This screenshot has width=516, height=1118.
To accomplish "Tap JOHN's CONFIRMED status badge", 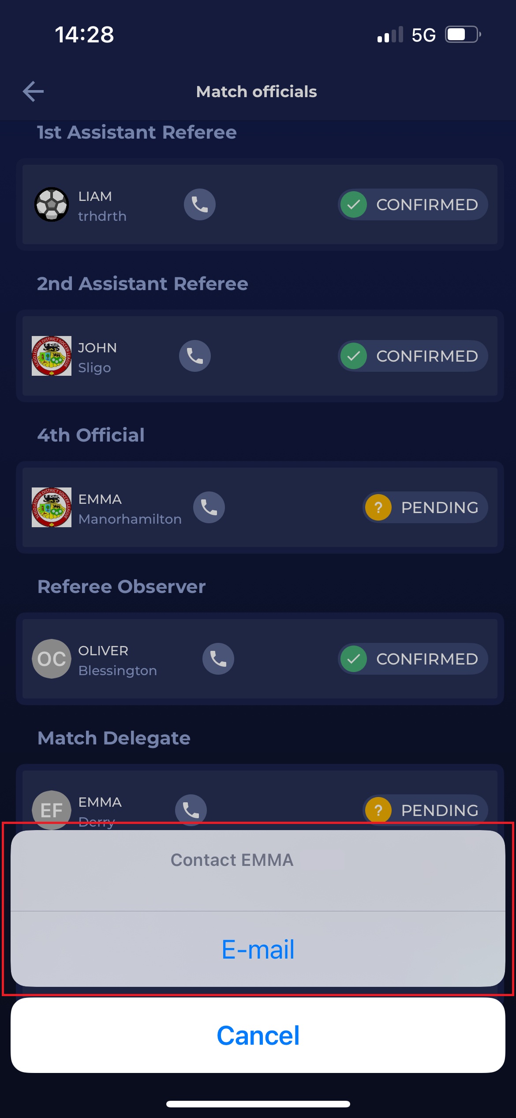I will click(x=413, y=356).
